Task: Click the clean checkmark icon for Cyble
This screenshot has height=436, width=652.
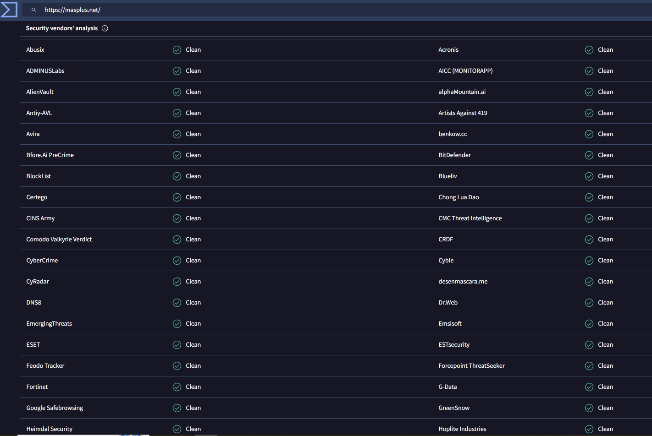Action: (589, 261)
